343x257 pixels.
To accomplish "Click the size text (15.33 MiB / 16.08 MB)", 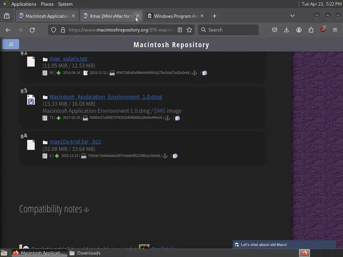I will [69, 104].
